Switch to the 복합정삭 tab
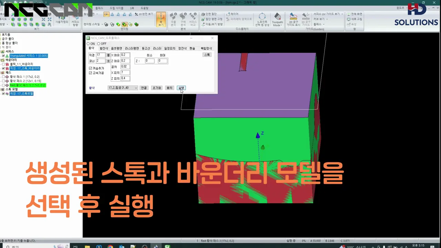The width and height of the screenshot is (441, 248). pyautogui.click(x=206, y=49)
